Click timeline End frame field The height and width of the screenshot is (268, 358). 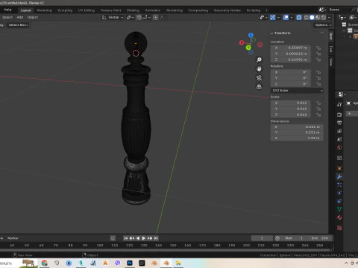320,238
